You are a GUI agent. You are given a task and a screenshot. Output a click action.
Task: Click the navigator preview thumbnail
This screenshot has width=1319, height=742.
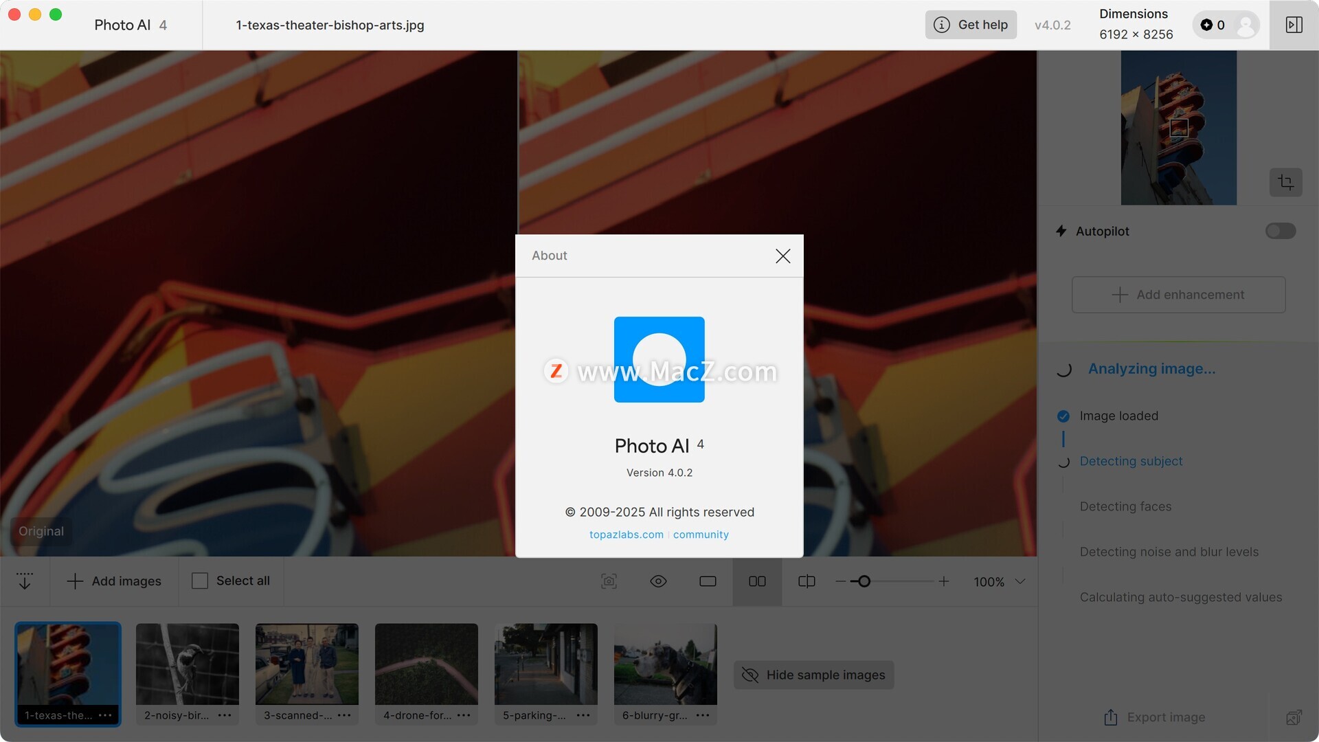click(x=1179, y=128)
